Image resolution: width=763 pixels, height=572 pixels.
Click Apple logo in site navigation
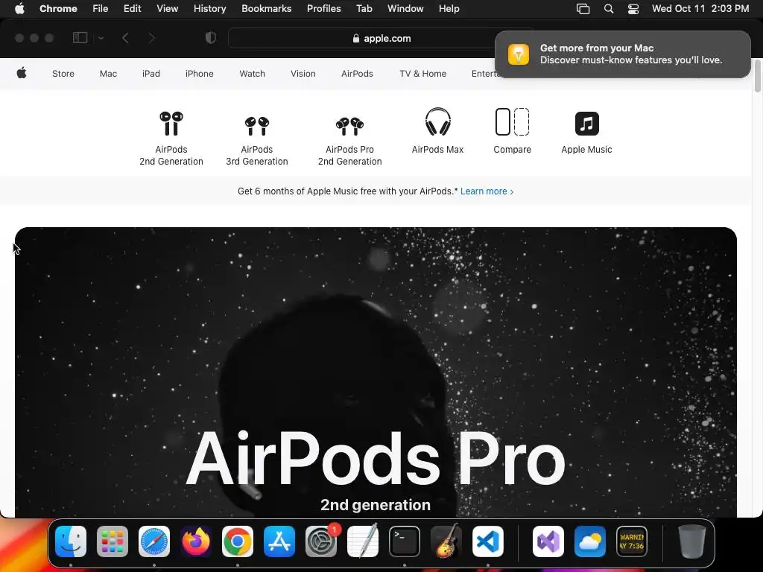pyautogui.click(x=22, y=74)
